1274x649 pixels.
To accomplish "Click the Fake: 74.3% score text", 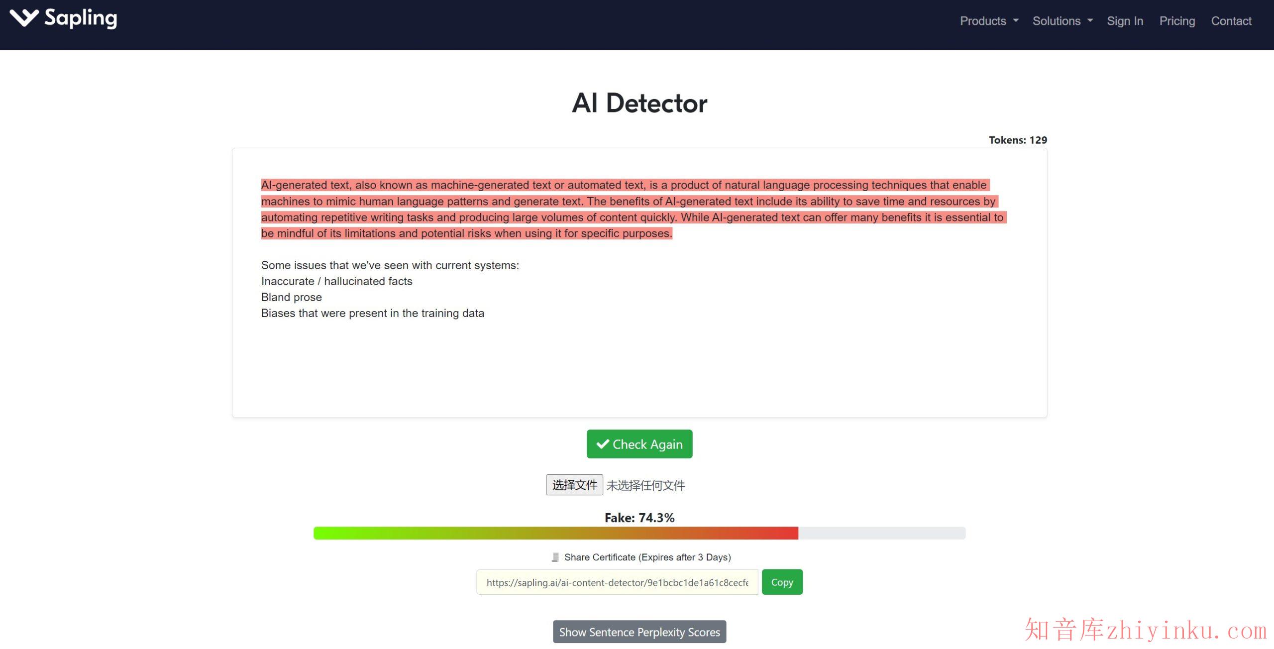I will tap(639, 518).
